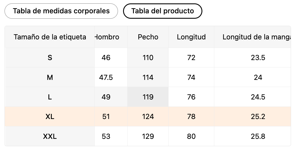Viewport: 295px width, 153px height.
Task: Click the Longitud column header
Action: pyautogui.click(x=191, y=37)
